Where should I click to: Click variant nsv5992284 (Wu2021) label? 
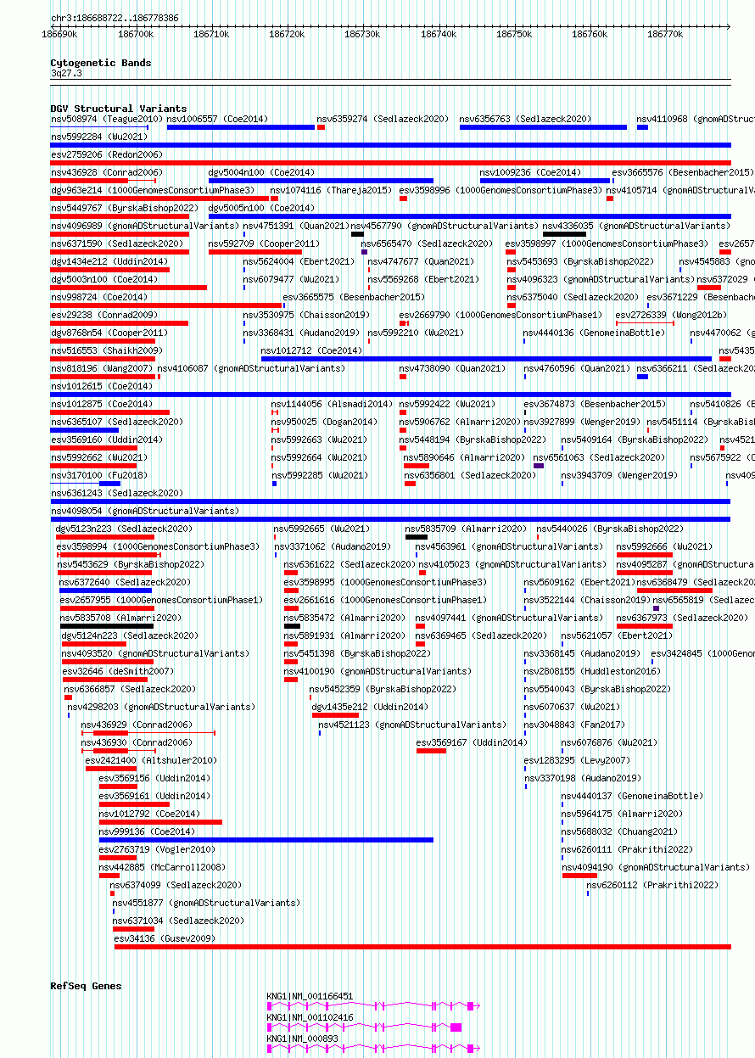99,137
